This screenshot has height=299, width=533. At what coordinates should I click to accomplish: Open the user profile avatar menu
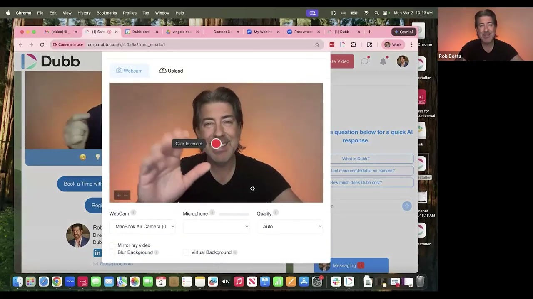point(403,61)
